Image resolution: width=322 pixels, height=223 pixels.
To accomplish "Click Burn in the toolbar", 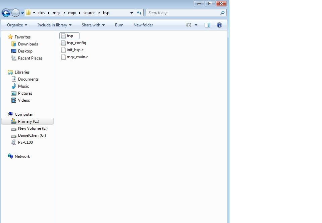I will coord(119,25).
